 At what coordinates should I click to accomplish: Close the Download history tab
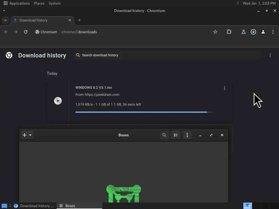(x=70, y=20)
